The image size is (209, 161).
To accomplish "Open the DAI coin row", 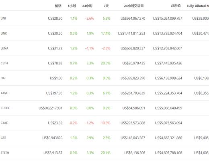I will [x=104, y=78].
